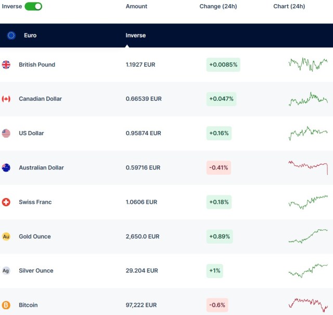Click the Silver Ounce +1% change badge
The height and width of the screenshot is (315, 333).
coord(215,270)
